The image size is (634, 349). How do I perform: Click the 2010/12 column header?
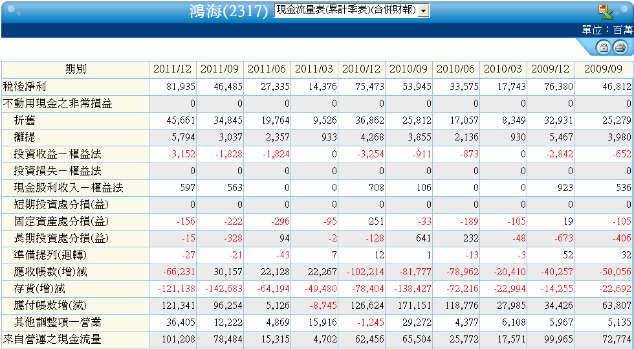point(362,69)
